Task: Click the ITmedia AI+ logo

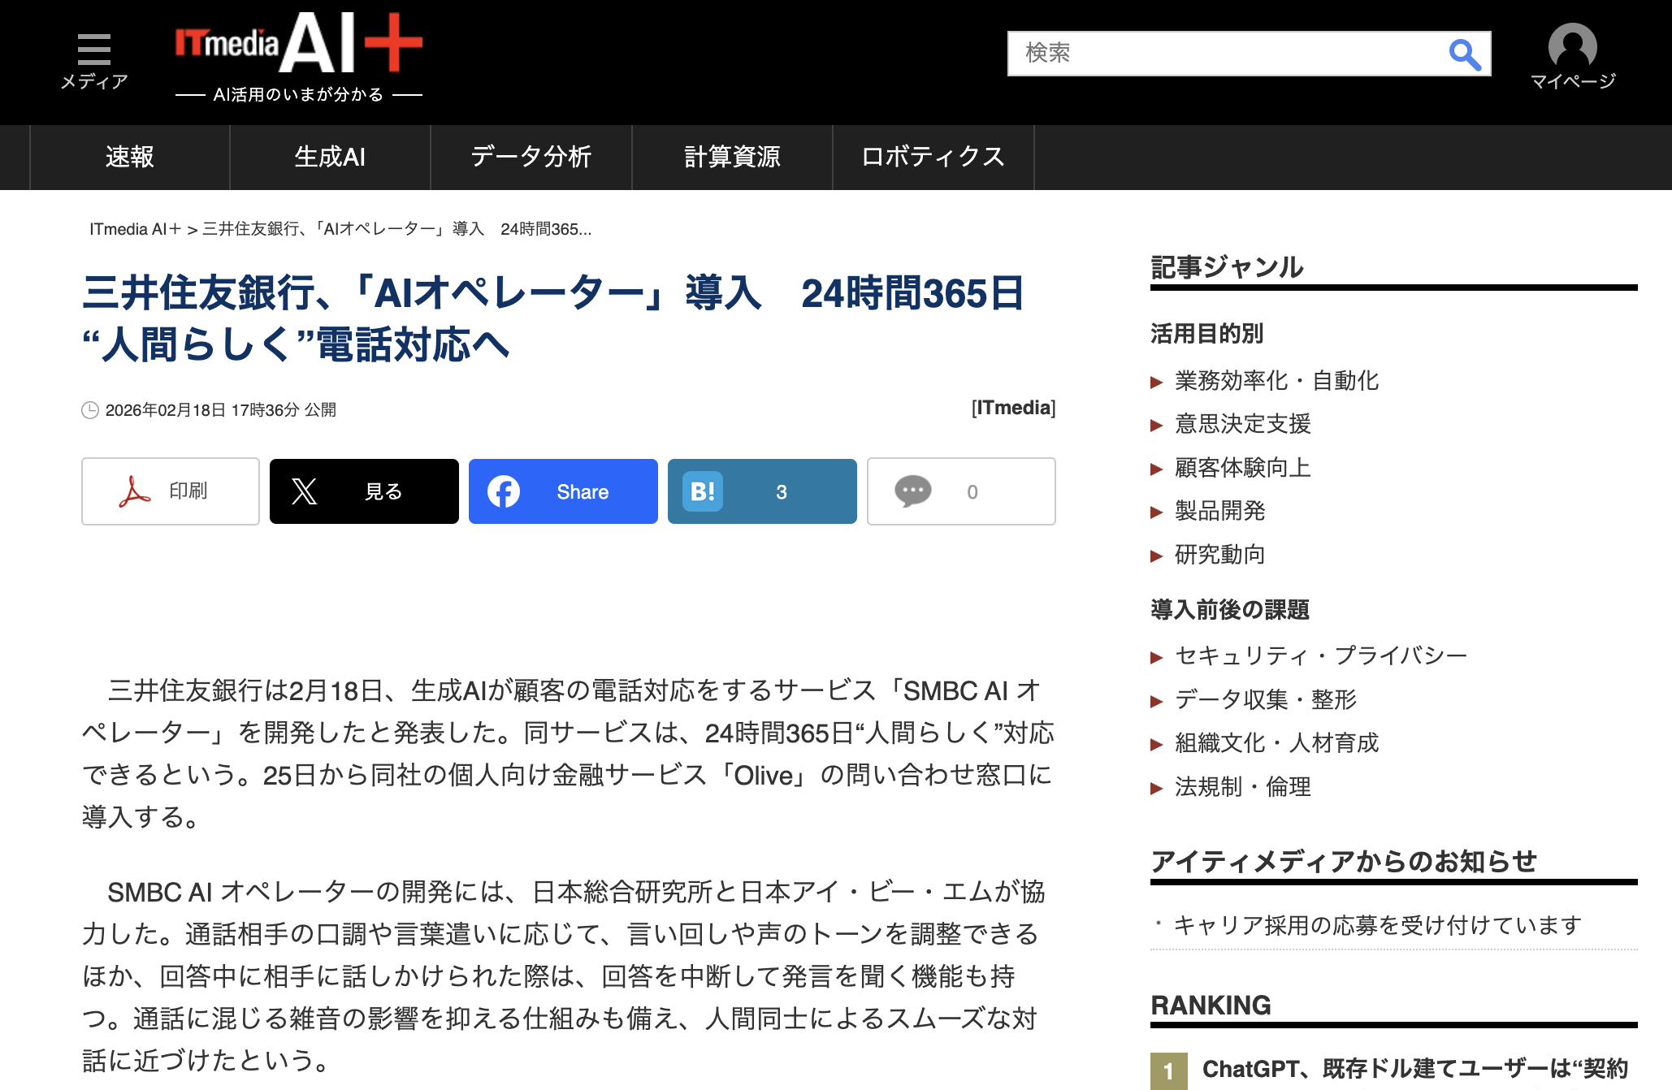Action: [x=298, y=45]
